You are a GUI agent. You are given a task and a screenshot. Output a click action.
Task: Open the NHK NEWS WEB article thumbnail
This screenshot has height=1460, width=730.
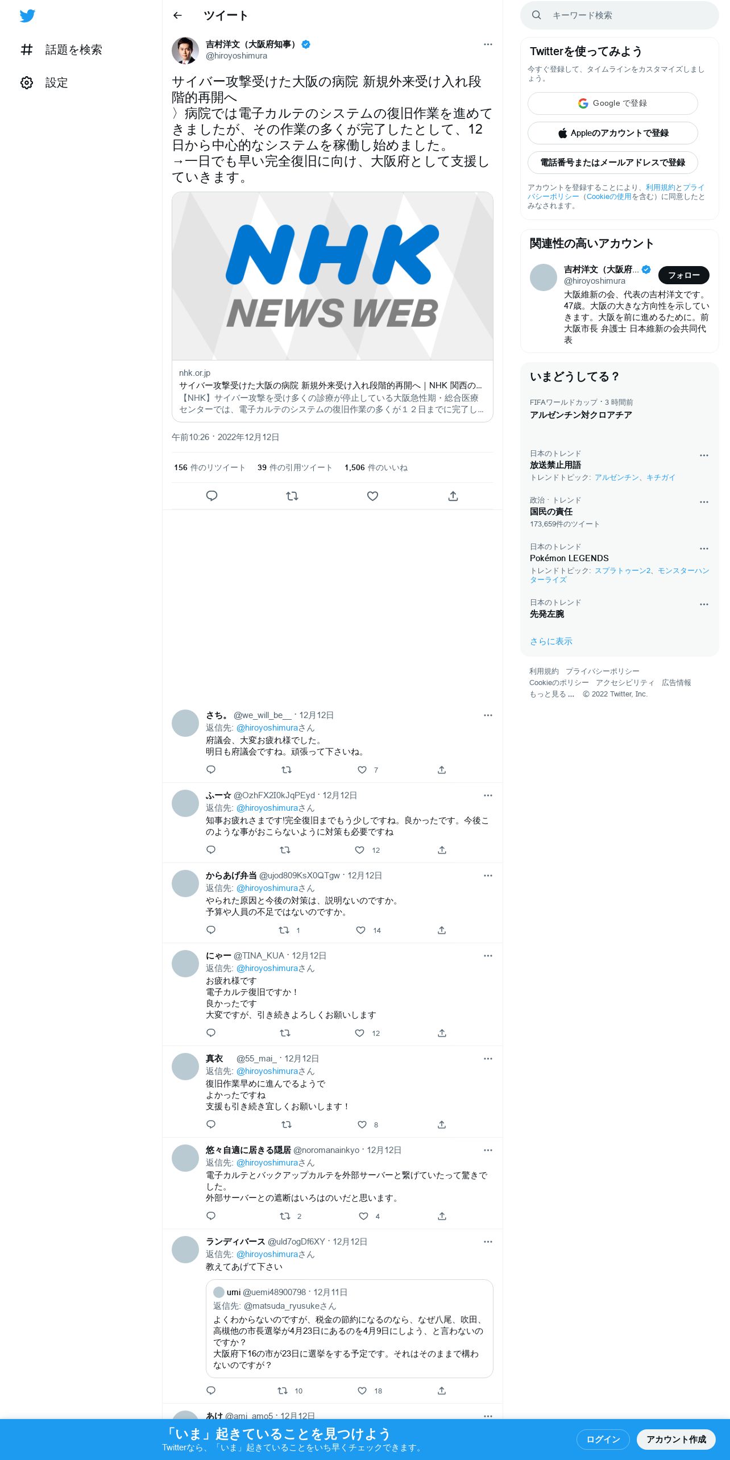point(333,276)
